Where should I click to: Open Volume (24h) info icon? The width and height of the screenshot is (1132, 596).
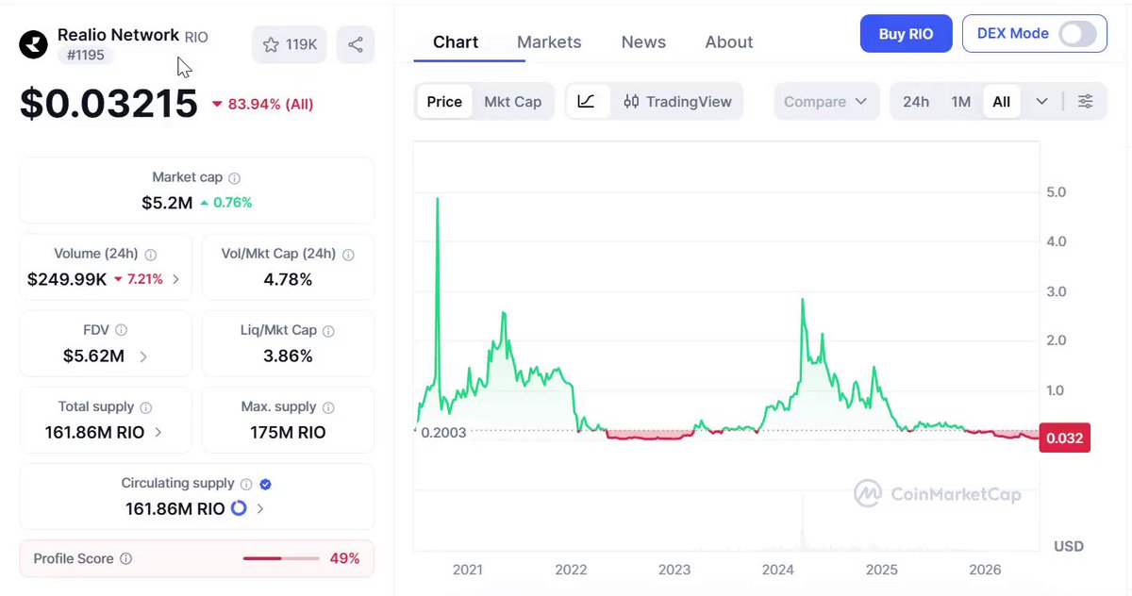pos(151,254)
